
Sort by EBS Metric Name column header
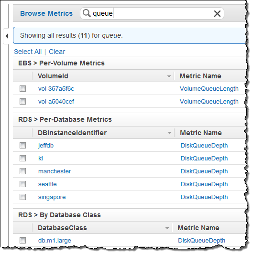pyautogui.click(x=200, y=76)
